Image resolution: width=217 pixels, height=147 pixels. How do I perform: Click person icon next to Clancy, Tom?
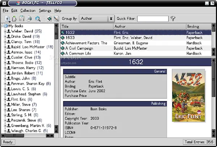(x=9, y=42)
